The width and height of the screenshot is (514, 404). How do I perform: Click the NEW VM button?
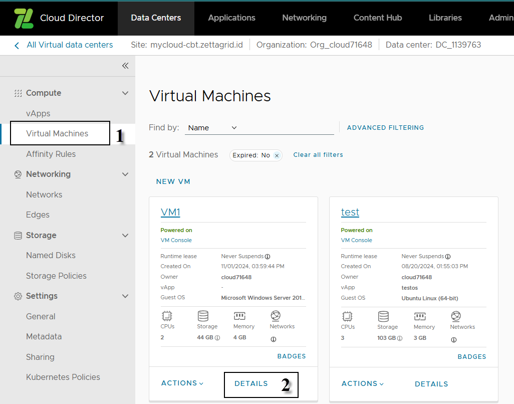click(x=173, y=181)
